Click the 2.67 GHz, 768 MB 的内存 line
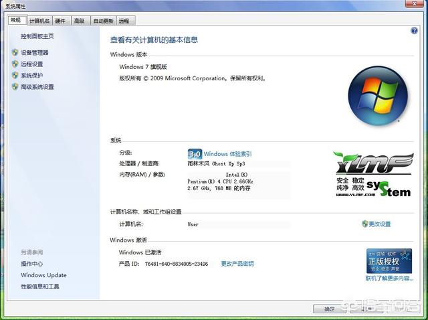 point(219,188)
